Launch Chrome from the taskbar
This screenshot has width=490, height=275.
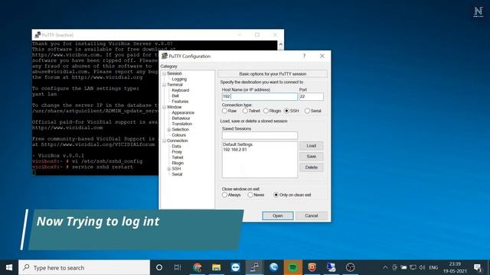point(198,267)
